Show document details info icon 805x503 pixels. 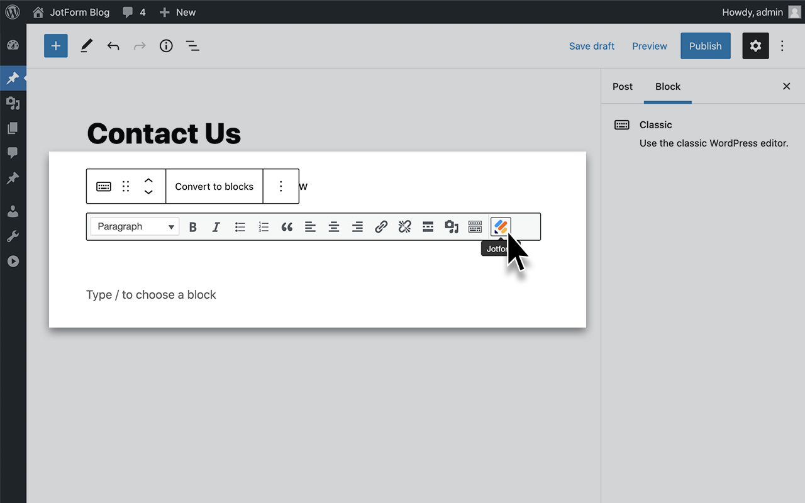pos(166,46)
